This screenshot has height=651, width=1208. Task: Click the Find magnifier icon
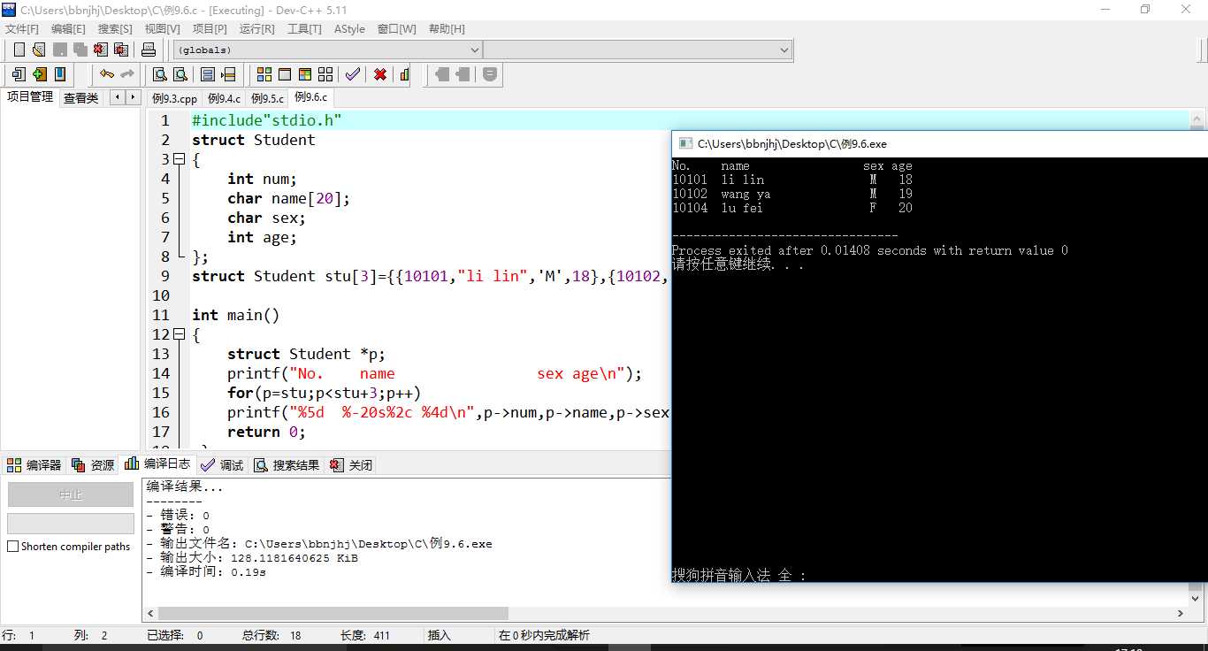point(159,74)
